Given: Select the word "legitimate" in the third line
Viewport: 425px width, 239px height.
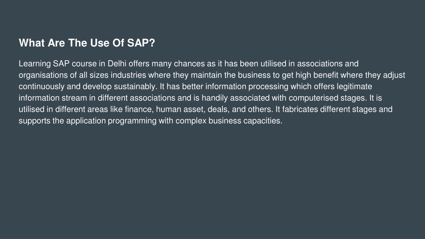Looking at the screenshot, I should click(354, 86).
